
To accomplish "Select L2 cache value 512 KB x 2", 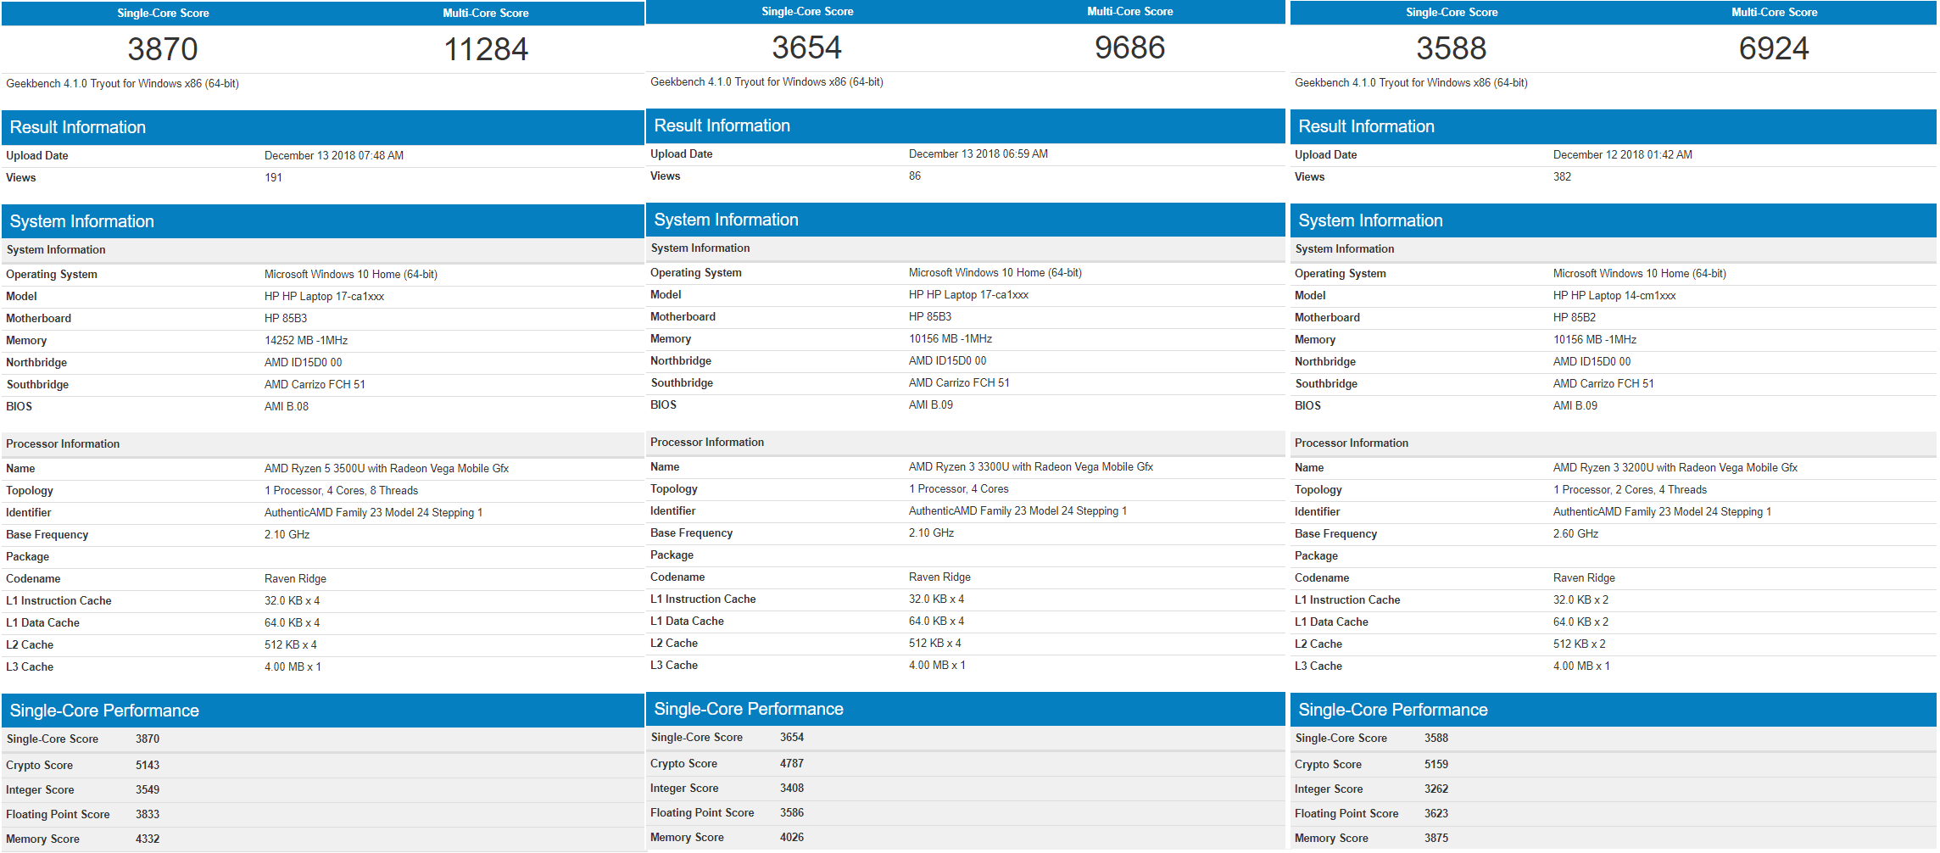I will click(x=1579, y=644).
